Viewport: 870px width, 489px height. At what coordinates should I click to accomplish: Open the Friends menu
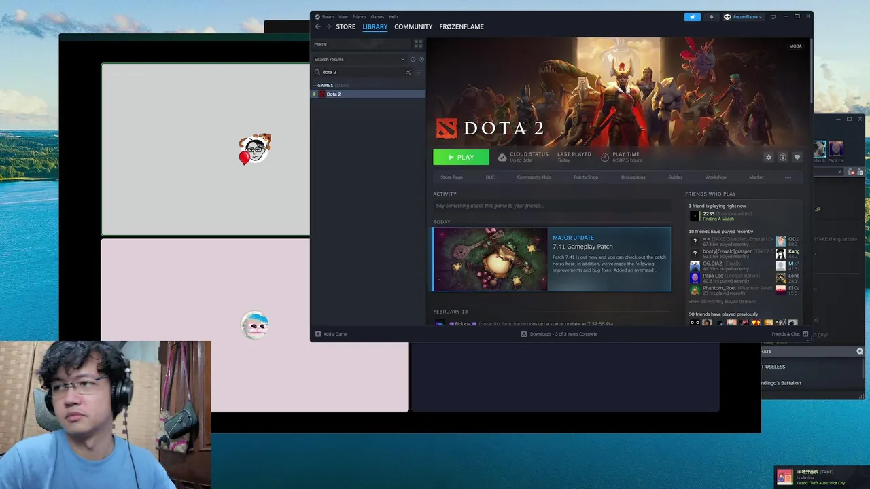(360, 16)
